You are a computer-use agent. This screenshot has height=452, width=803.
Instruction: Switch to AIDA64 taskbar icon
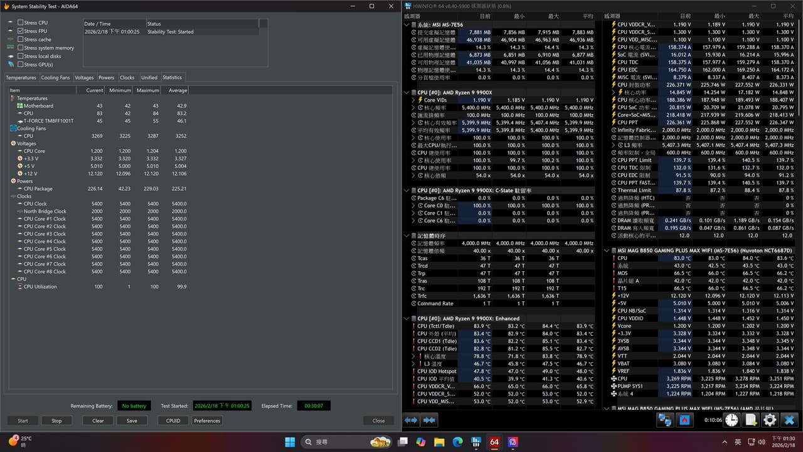coord(494,442)
